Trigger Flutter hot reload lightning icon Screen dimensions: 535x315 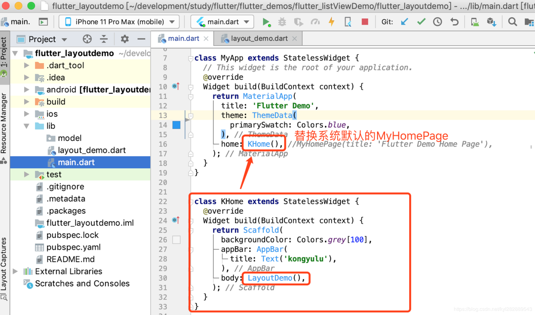[331, 22]
